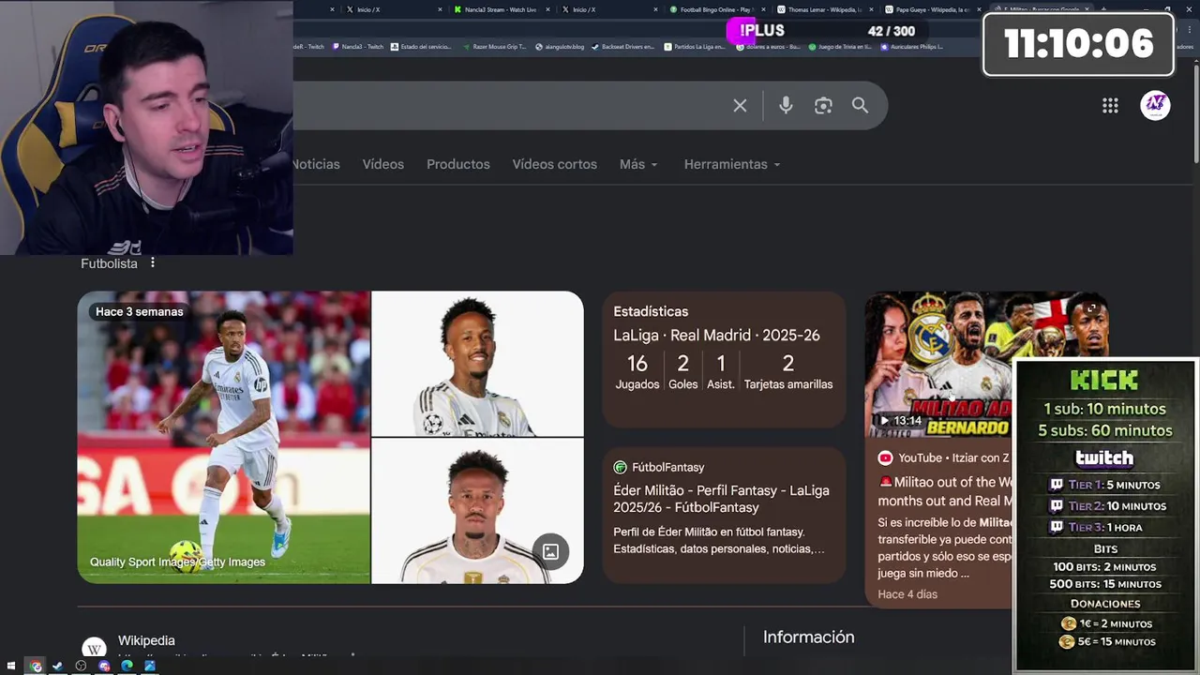
Task: Open the Backseat Drivers bookmark
Action: tap(623, 46)
